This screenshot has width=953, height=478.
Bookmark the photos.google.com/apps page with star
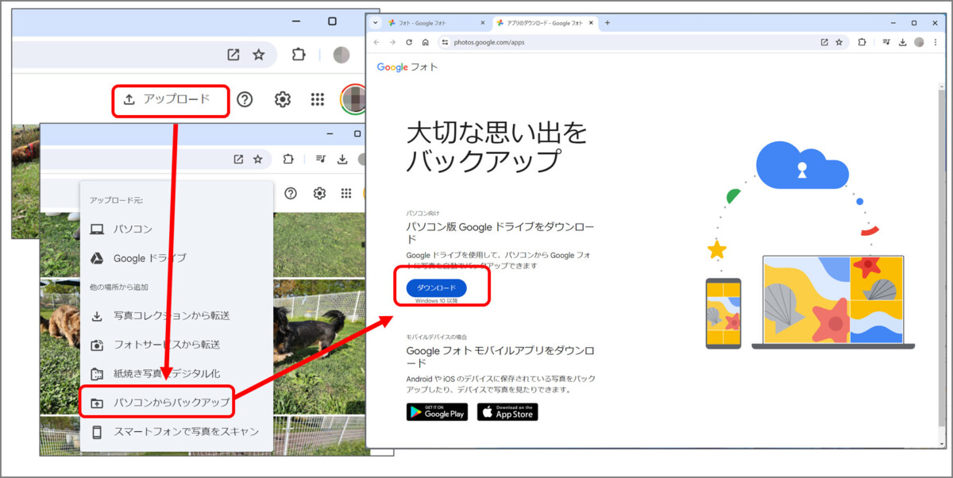point(839,42)
